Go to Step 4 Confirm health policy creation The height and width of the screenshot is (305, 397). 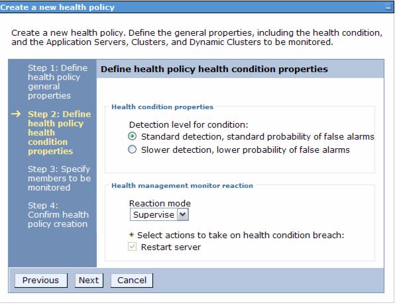click(x=58, y=214)
